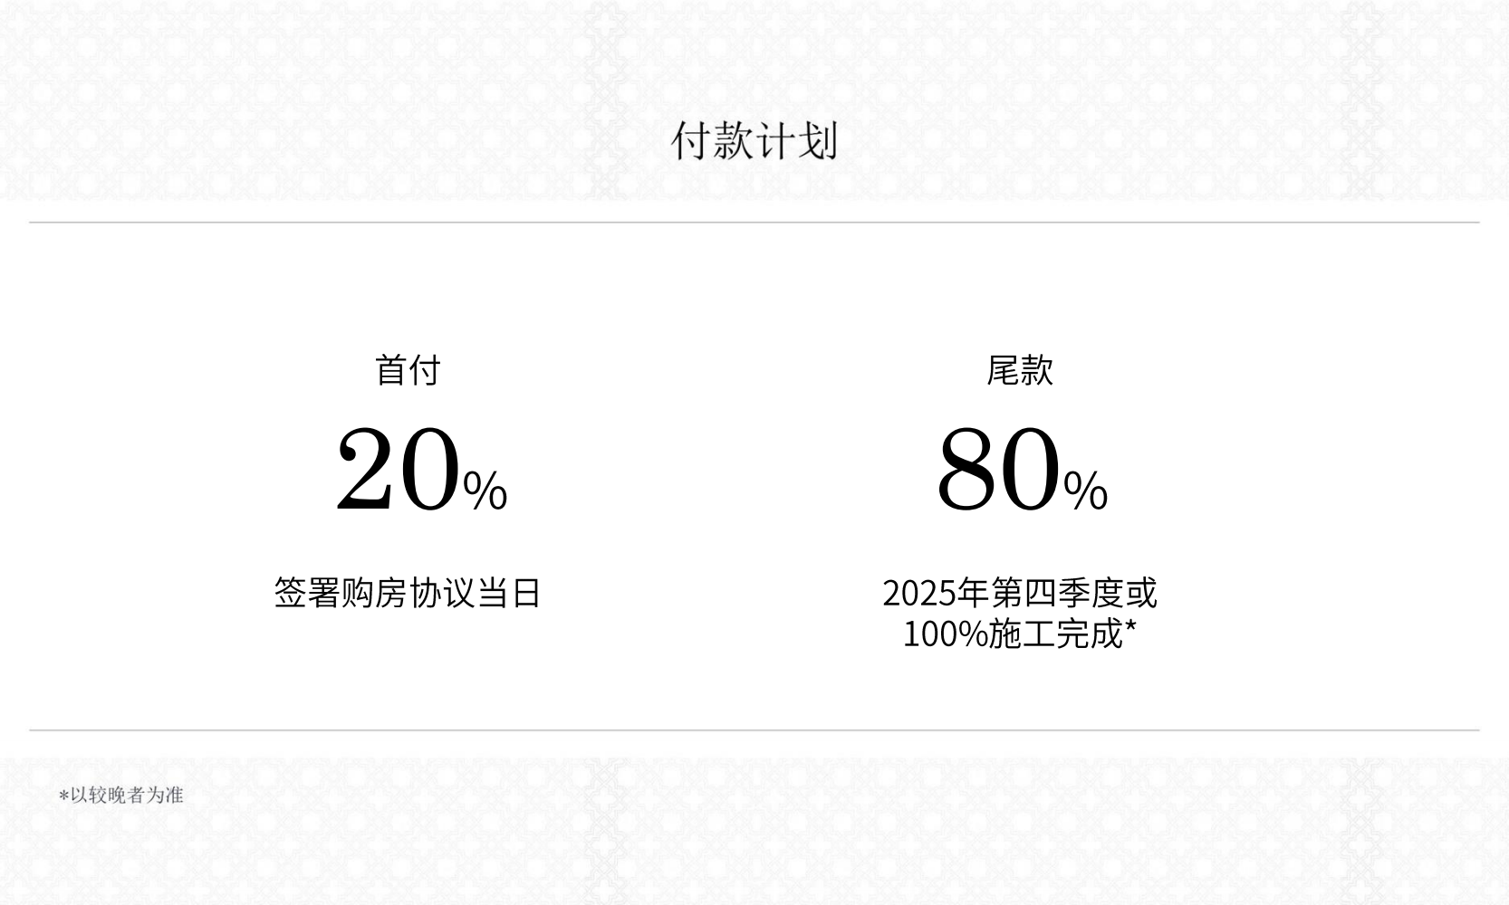The width and height of the screenshot is (1509, 905).
Task: Click the divider line below the title
Action: coord(754,222)
